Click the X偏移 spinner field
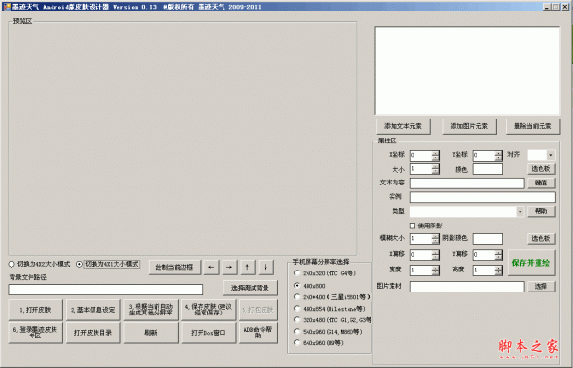Screen dimensions: 573x368 tap(424, 255)
